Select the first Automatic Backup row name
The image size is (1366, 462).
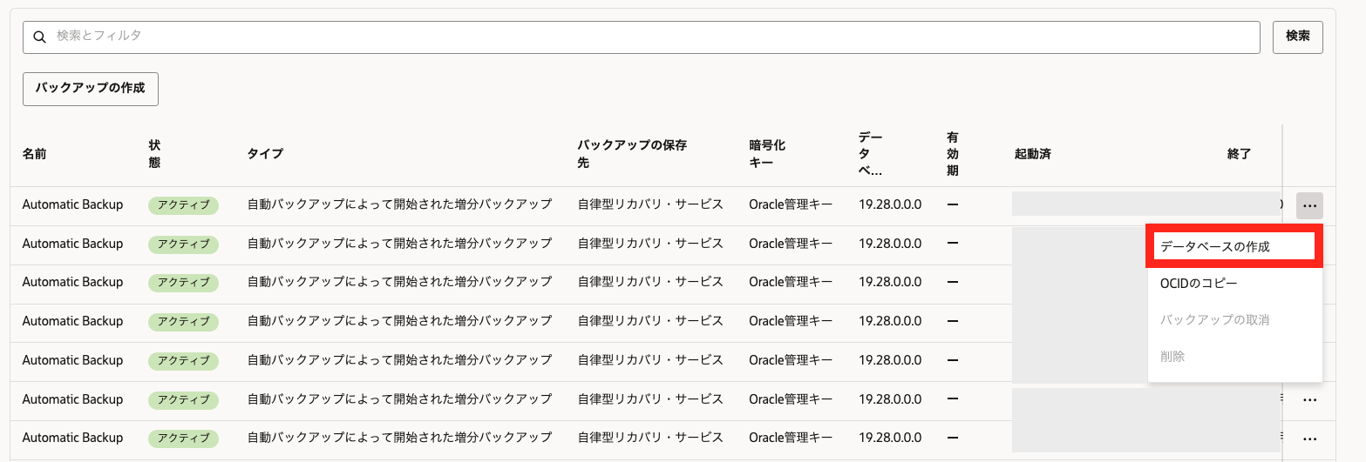pos(72,205)
